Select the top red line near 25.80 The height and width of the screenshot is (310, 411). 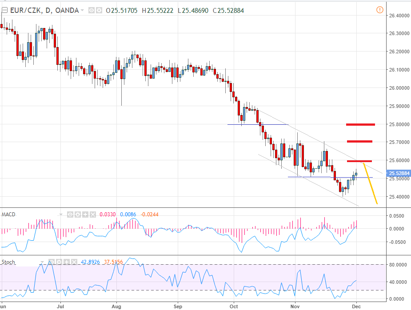click(360, 124)
